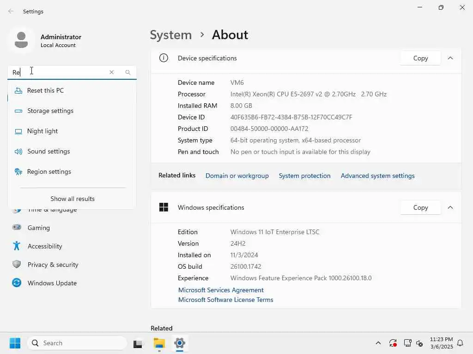
Task: Open the taskbar clock showing 11:23 PM
Action: coord(441,343)
